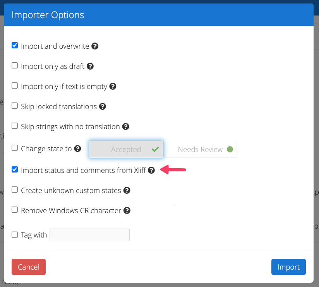Click help icon beside Import only if text is empty

tap(113, 86)
